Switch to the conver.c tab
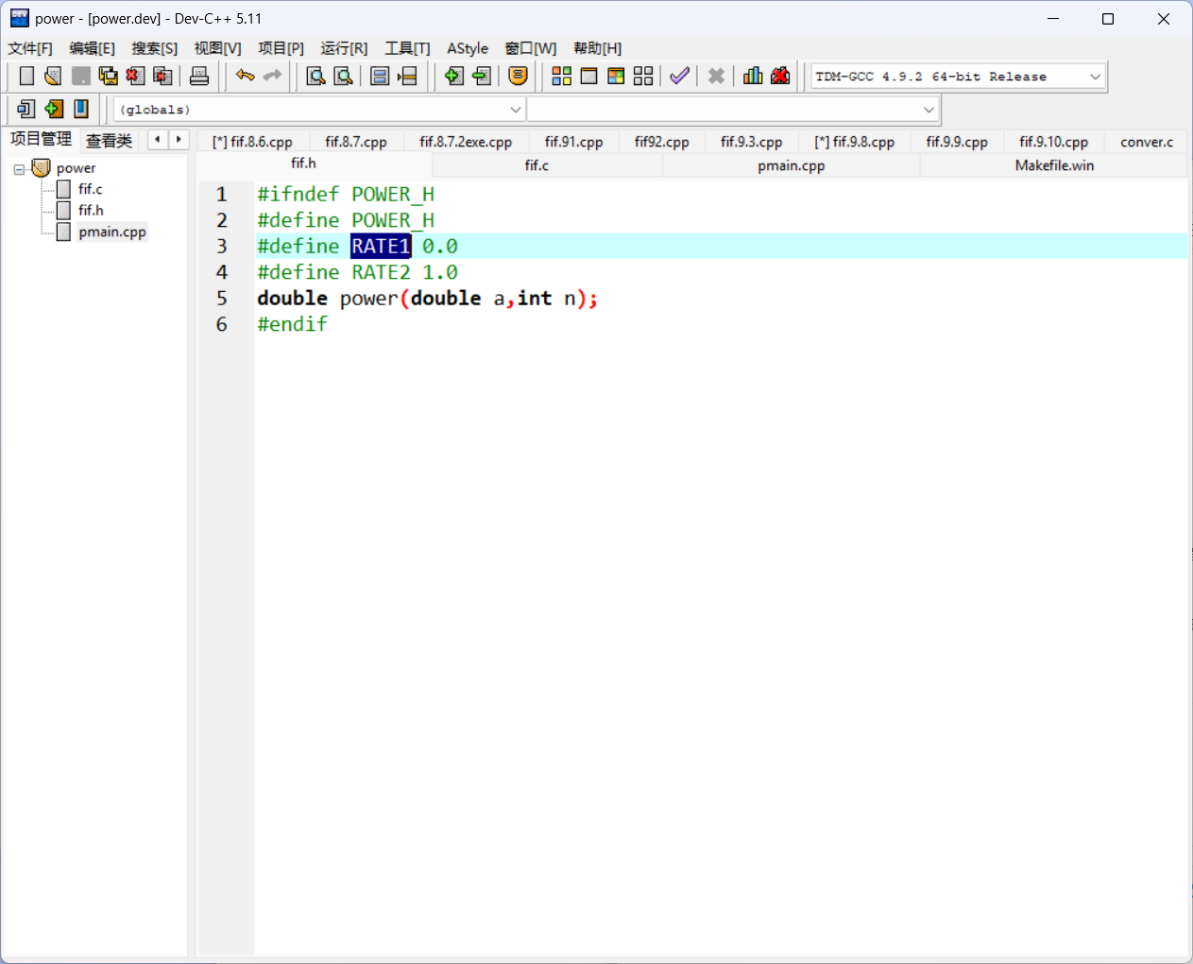This screenshot has height=964, width=1193. (1147, 142)
